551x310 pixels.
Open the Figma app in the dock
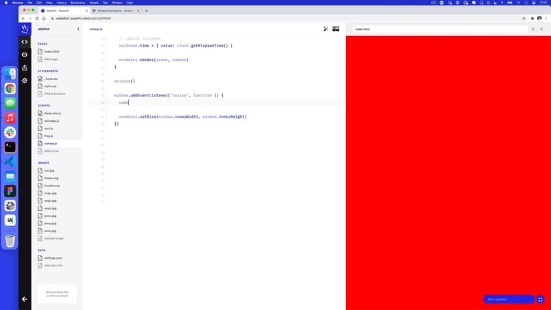click(10, 190)
